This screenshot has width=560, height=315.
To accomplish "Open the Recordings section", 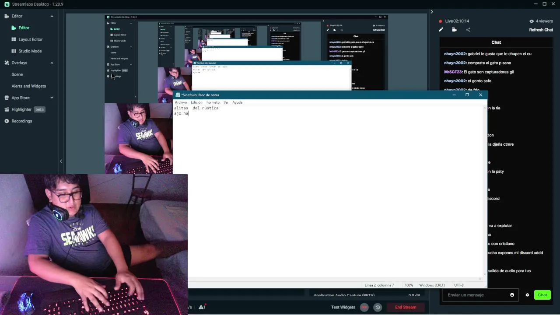I will 21,121.
